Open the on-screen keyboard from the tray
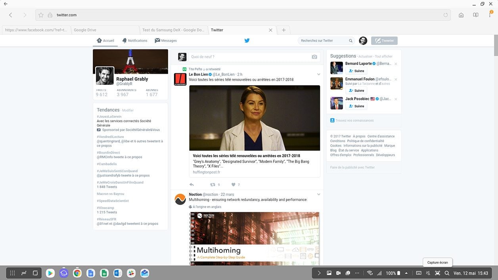Image resolution: width=498 pixels, height=280 pixels. tap(419, 273)
